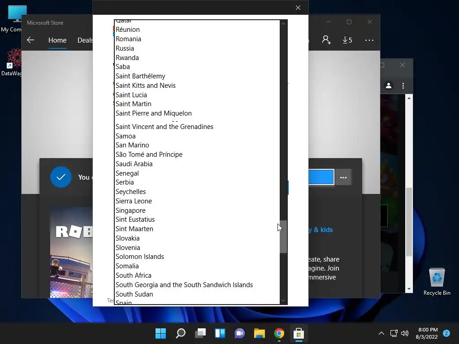Click the Chrome window scrollbar up arrow
The width and height of the screenshot is (459, 344).
click(409, 98)
